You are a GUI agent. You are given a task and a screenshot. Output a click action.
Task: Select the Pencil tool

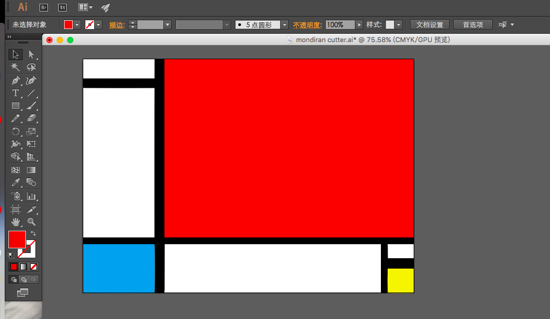click(x=16, y=118)
